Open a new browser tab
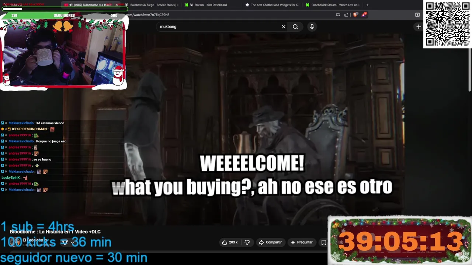Viewport: 472px width, 265px height. pos(367,5)
